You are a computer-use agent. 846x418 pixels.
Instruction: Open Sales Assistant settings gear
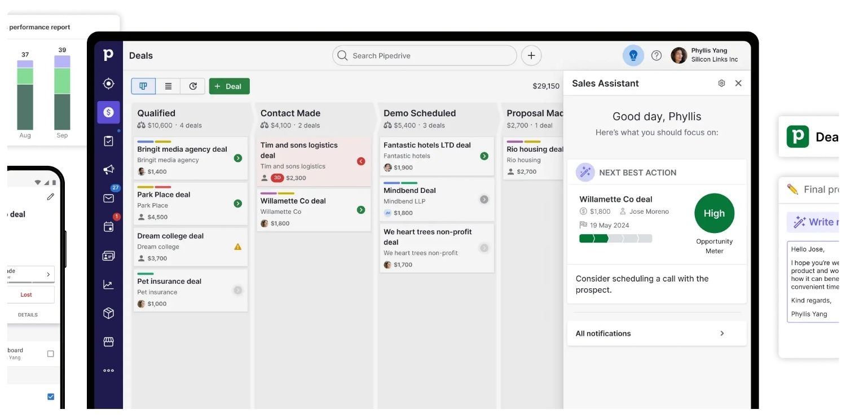click(721, 83)
